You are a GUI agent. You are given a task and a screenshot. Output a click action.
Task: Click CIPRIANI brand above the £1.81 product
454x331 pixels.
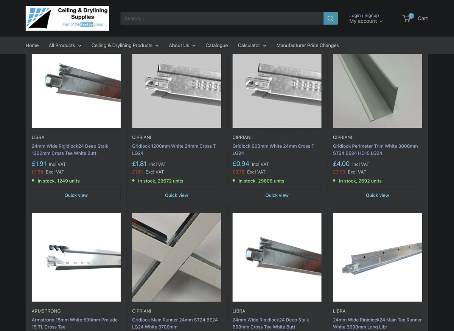[141, 137]
